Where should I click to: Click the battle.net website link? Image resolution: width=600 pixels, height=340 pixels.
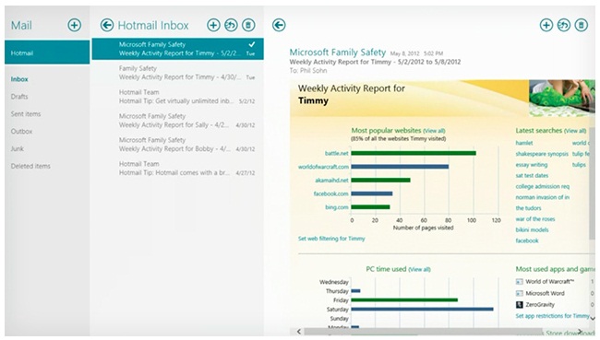336,153
